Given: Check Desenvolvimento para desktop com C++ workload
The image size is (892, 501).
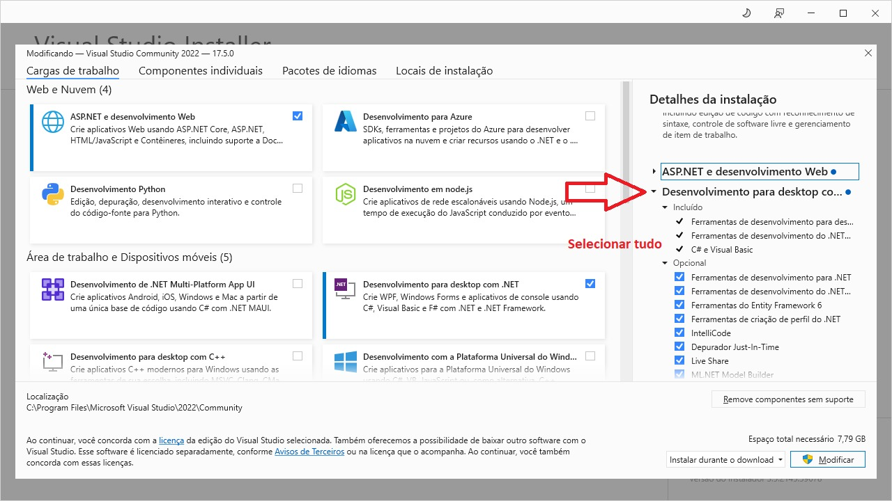Looking at the screenshot, I should point(298,356).
